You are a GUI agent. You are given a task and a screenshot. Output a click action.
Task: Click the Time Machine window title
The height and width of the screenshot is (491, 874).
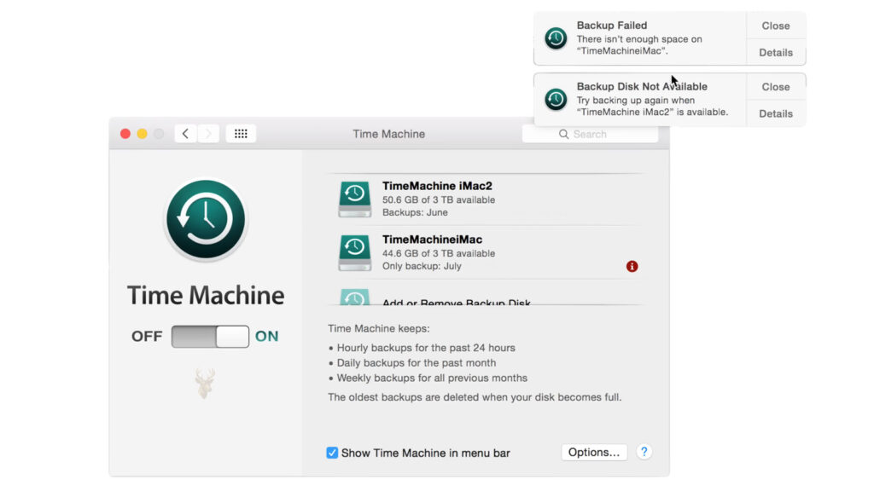point(388,134)
